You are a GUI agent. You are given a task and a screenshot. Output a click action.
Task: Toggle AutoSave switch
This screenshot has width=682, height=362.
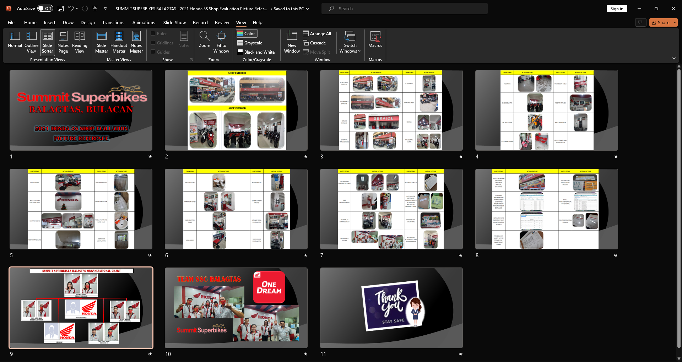pyautogui.click(x=45, y=9)
